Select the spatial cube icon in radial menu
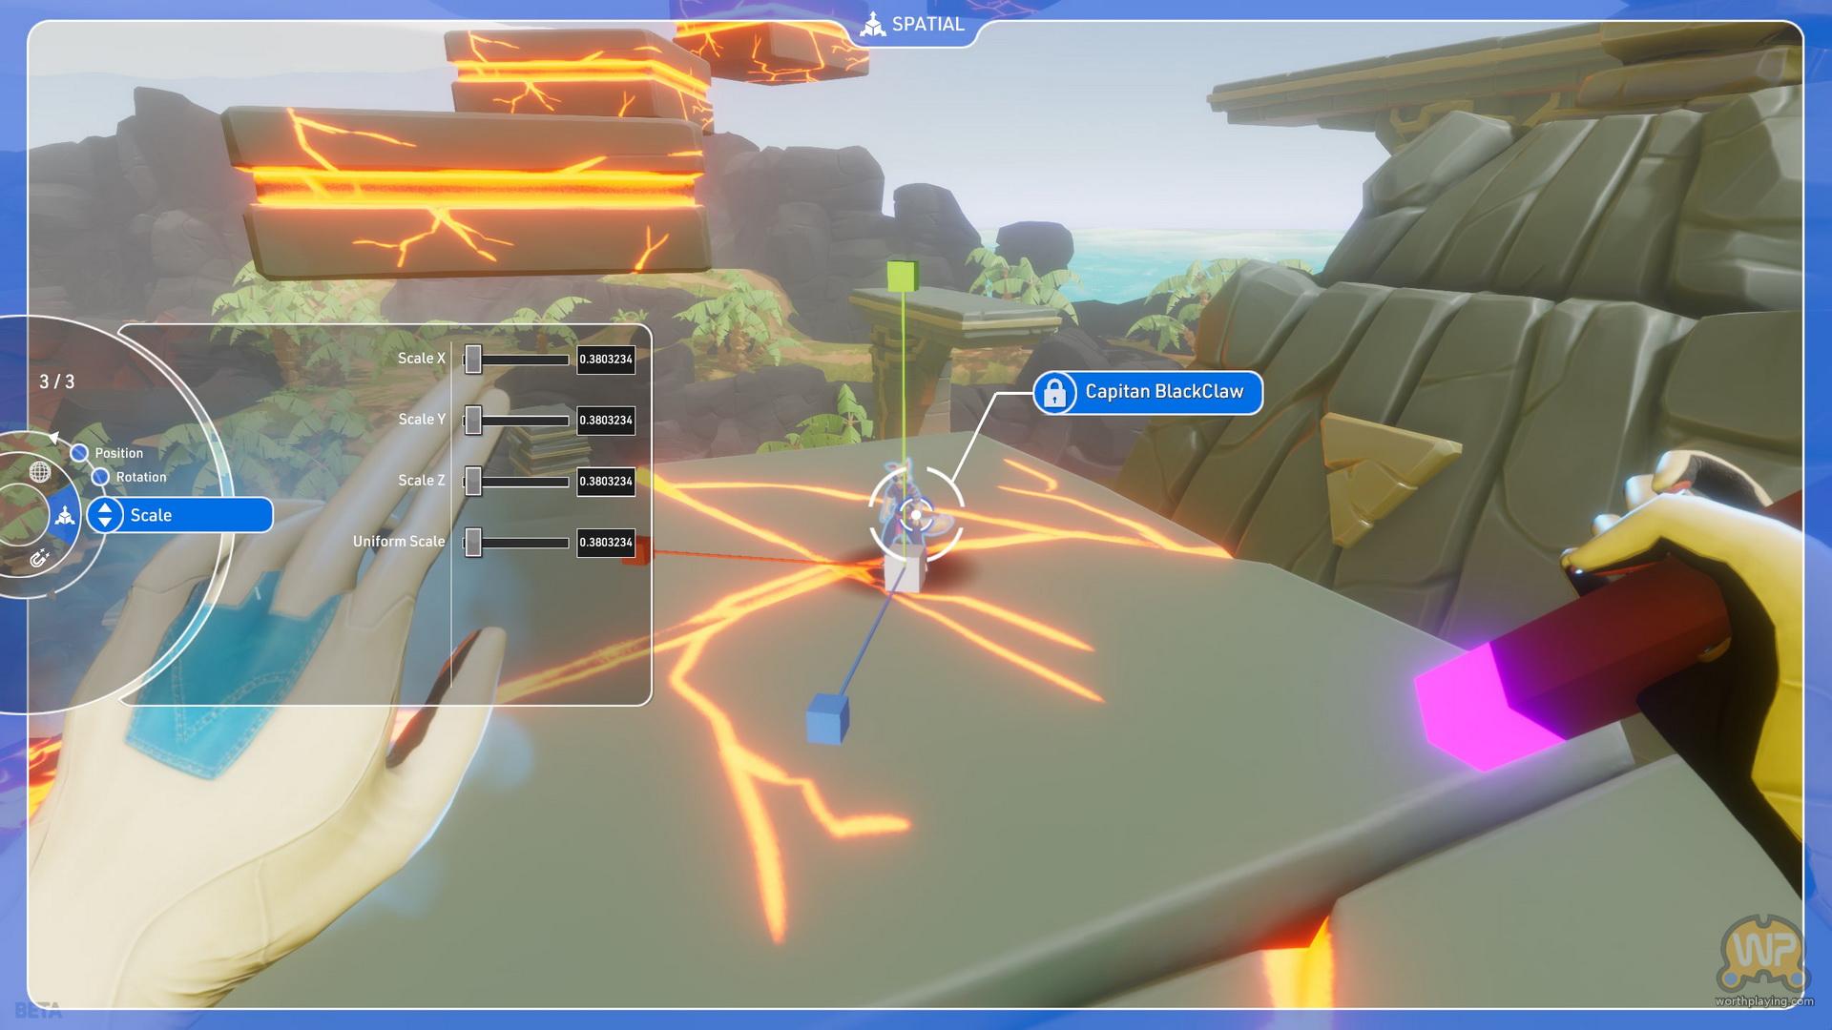The width and height of the screenshot is (1832, 1030). point(65,516)
